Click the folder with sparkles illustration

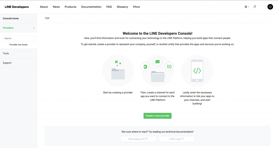(x=118, y=71)
